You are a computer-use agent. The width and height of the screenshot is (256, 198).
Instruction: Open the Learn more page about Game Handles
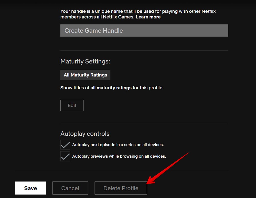[148, 17]
